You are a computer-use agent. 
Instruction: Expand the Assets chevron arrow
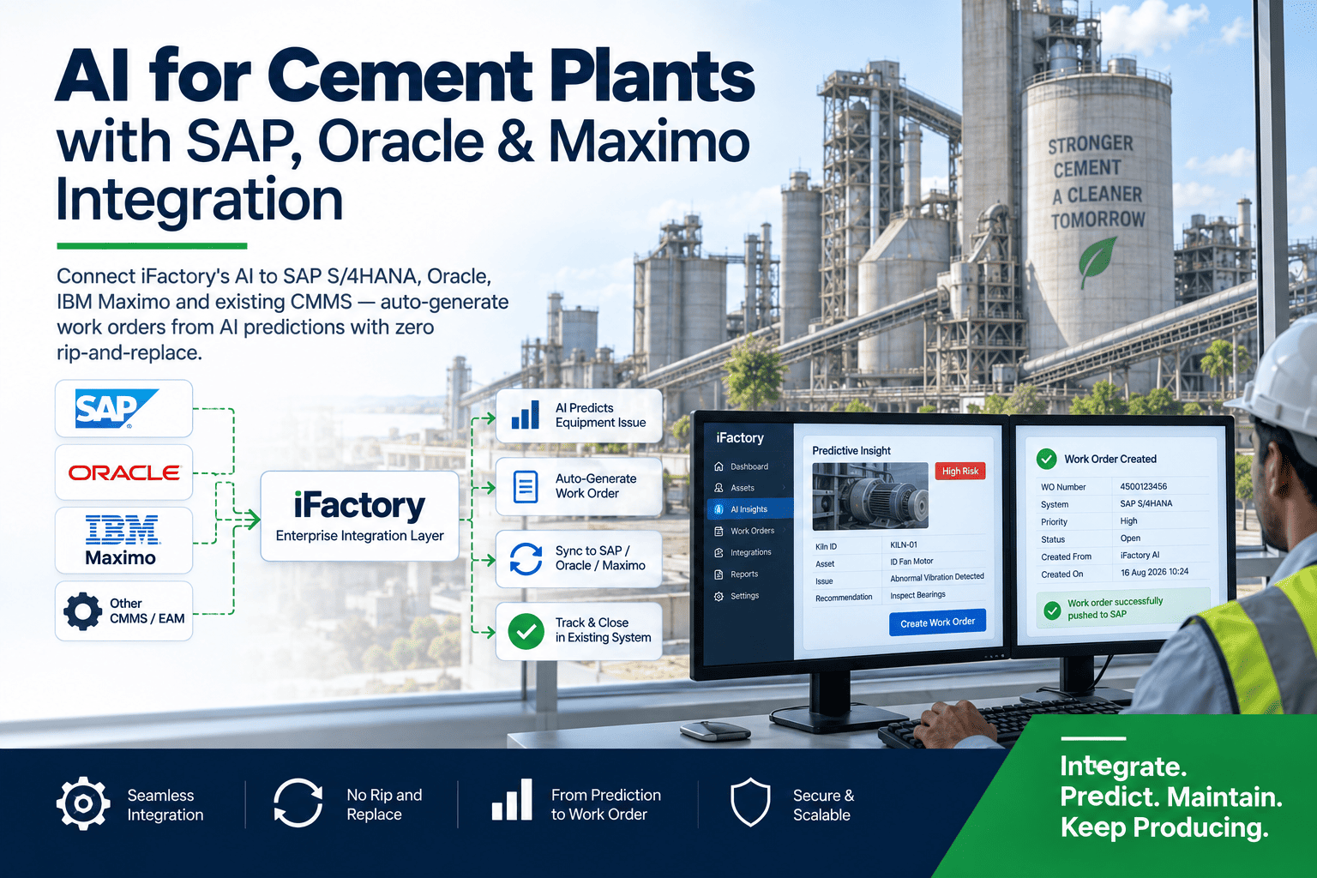tap(783, 488)
